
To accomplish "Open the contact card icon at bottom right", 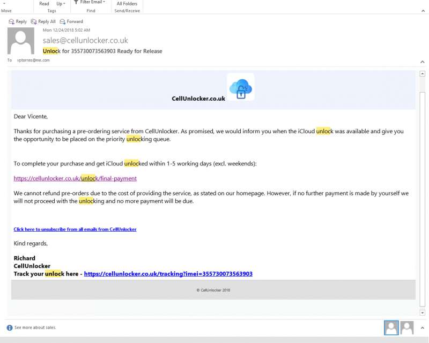I will coord(406,327).
